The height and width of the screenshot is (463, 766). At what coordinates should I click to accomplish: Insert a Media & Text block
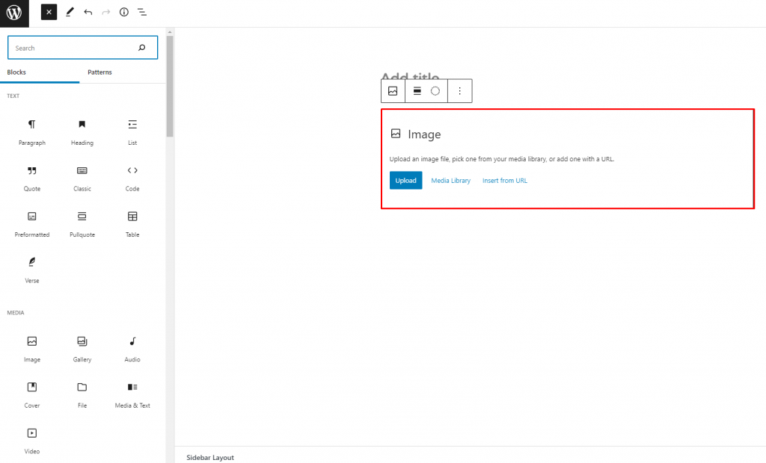[x=132, y=395]
